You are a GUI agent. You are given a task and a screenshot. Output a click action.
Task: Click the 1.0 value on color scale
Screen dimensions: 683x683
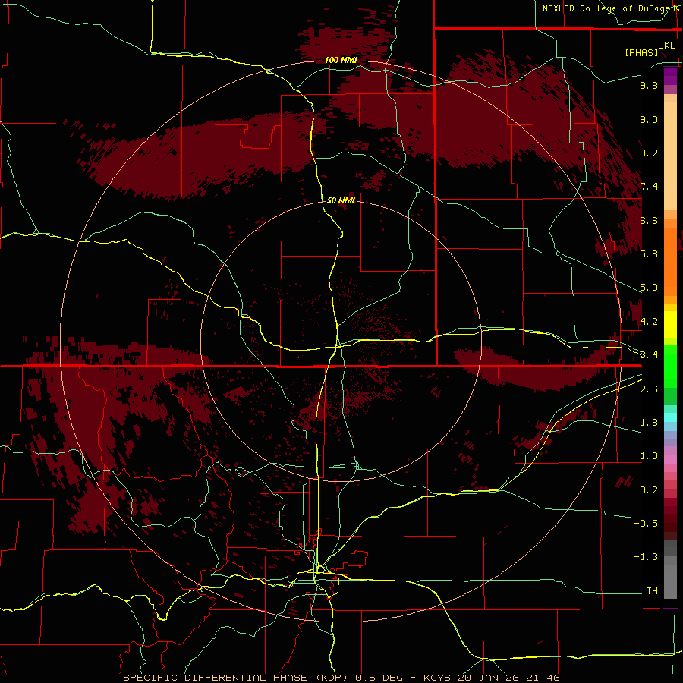649,456
